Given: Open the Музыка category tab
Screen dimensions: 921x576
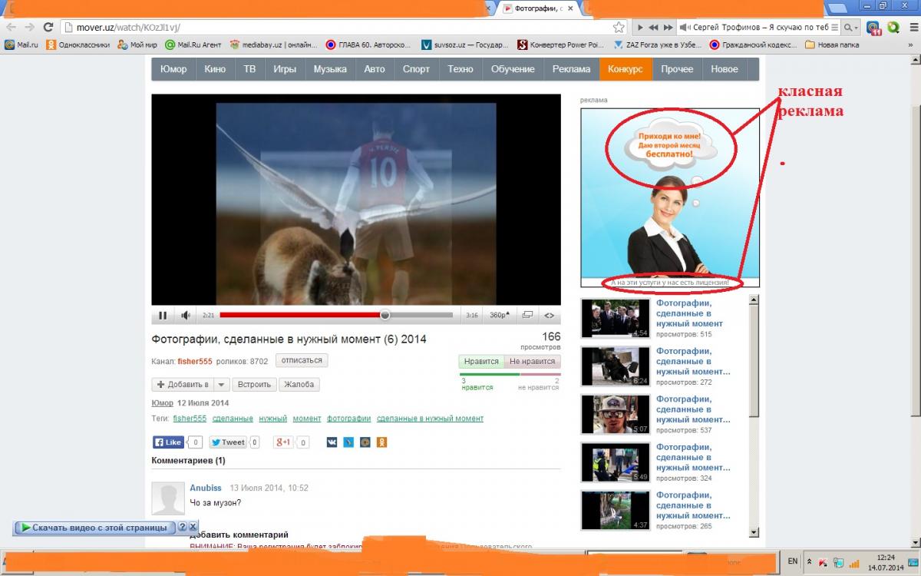Looking at the screenshot, I should click(329, 69).
